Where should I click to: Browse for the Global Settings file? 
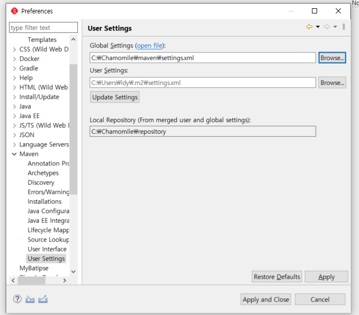point(332,58)
